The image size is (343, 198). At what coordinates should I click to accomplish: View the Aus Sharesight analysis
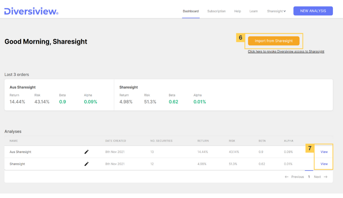324,152
